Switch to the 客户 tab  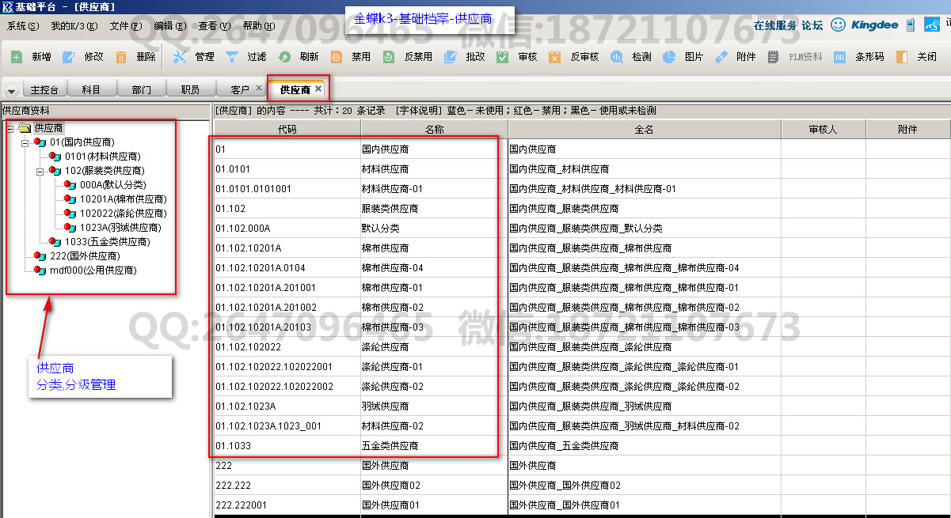tap(240, 90)
